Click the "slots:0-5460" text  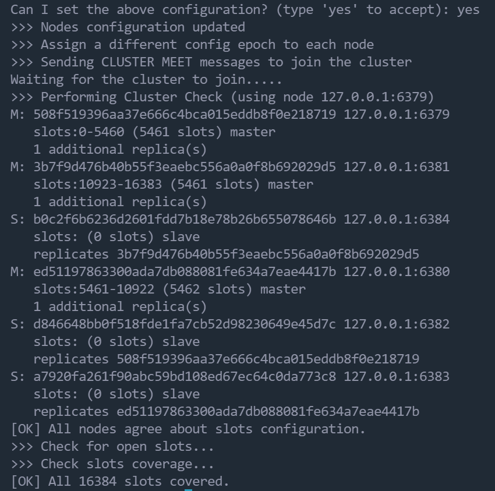(x=79, y=132)
